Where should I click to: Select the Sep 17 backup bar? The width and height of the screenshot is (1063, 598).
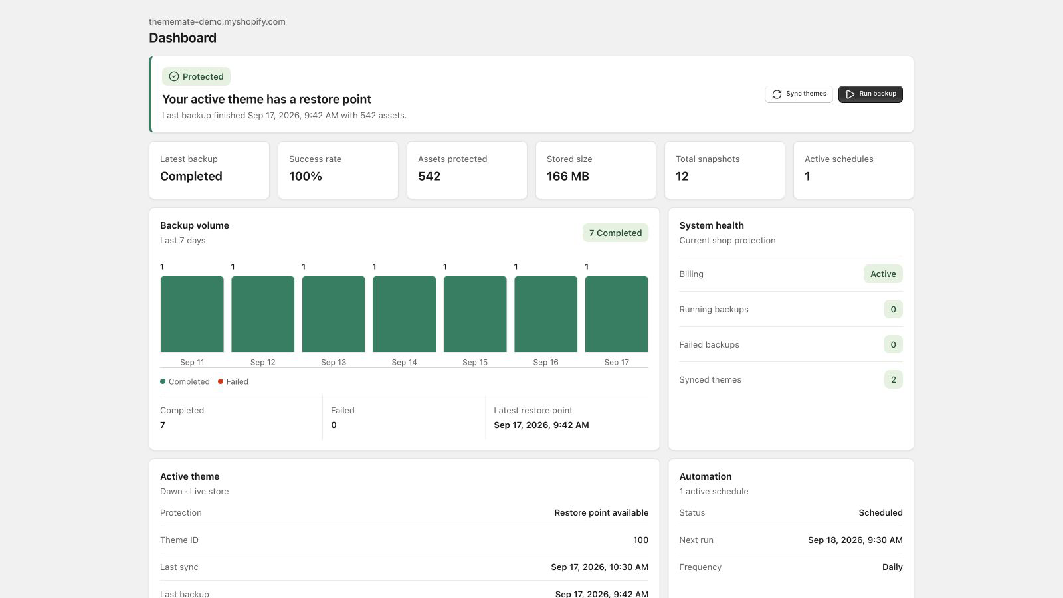[617, 314]
